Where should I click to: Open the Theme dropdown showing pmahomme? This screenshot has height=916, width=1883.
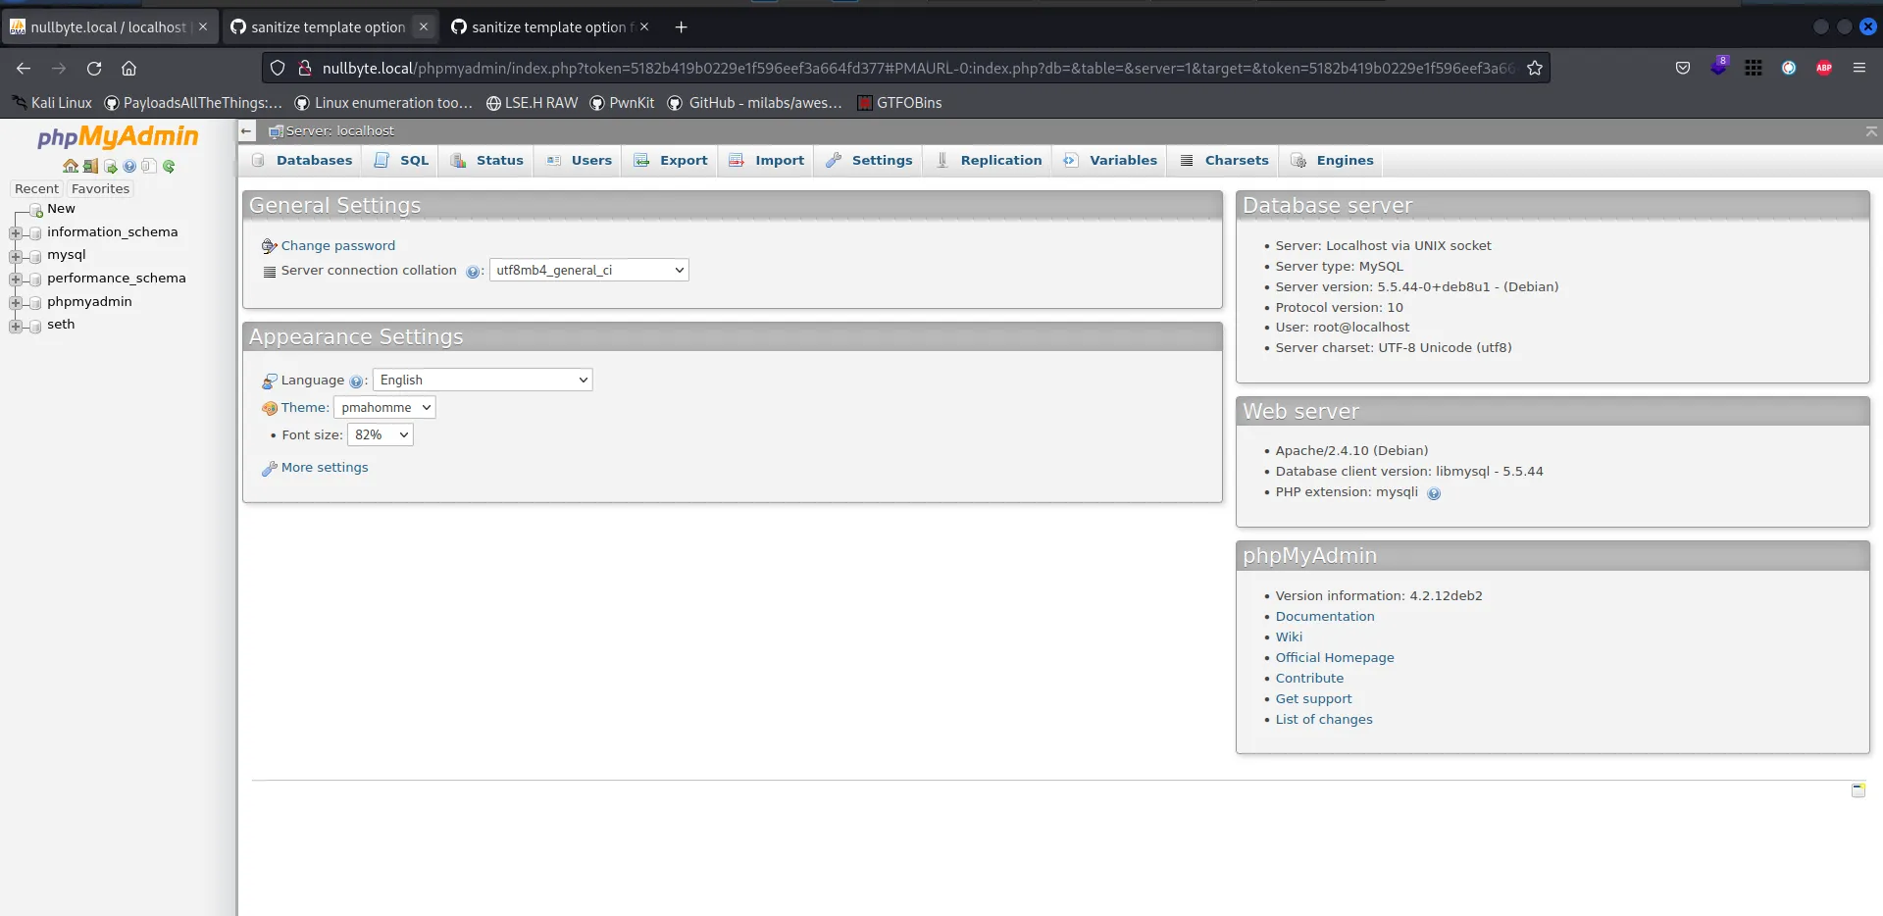coord(384,407)
